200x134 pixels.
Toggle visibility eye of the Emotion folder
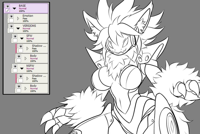pos(11,16)
